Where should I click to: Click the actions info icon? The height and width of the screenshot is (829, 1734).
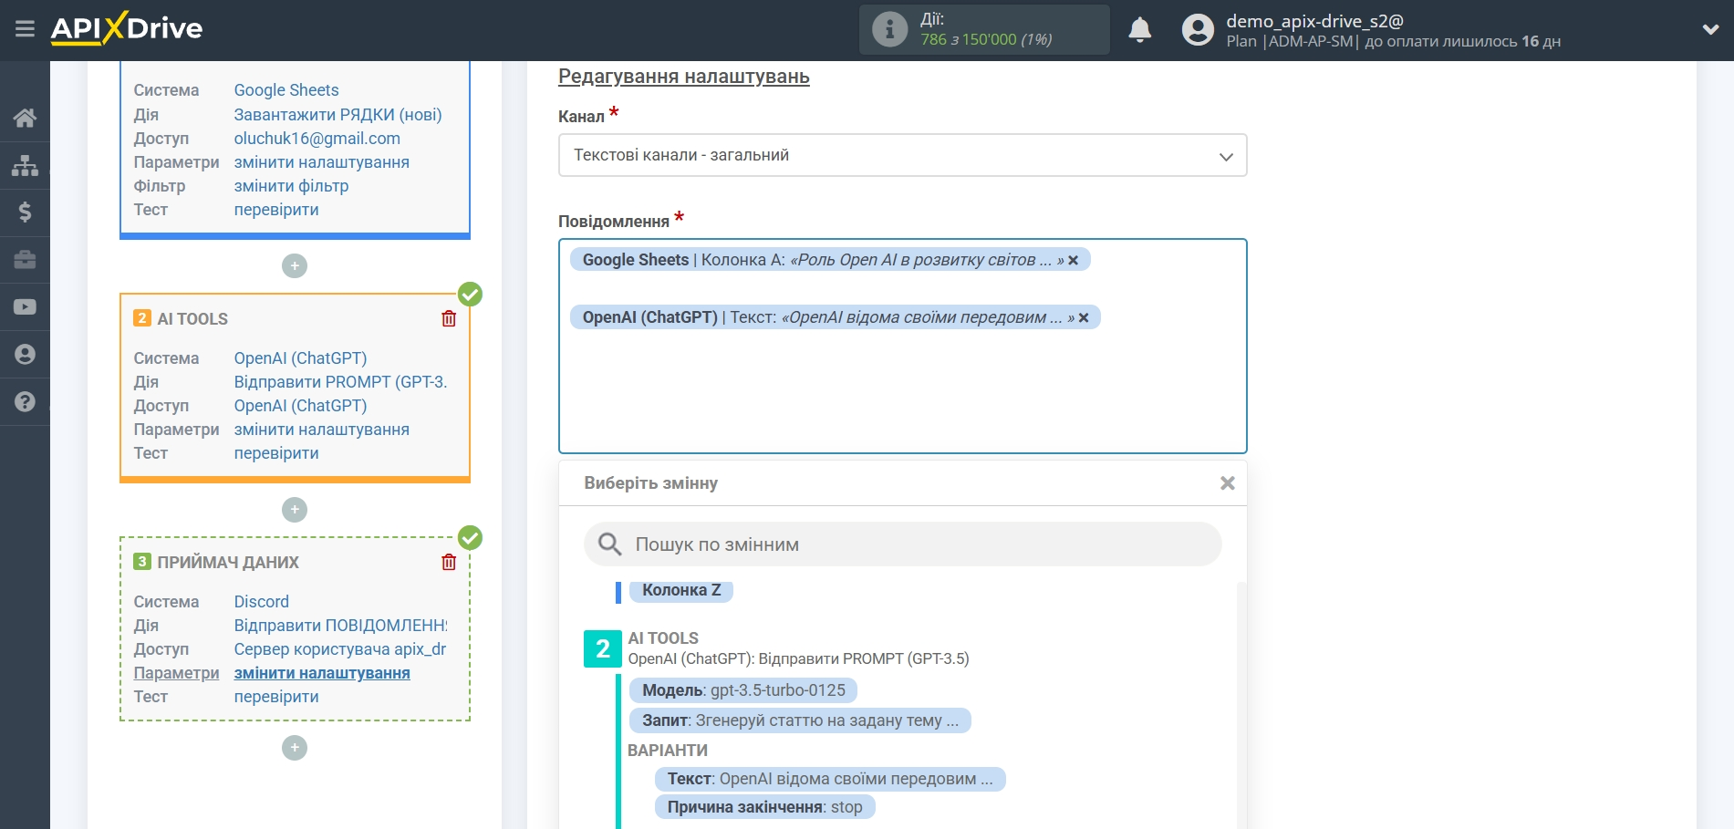(889, 29)
